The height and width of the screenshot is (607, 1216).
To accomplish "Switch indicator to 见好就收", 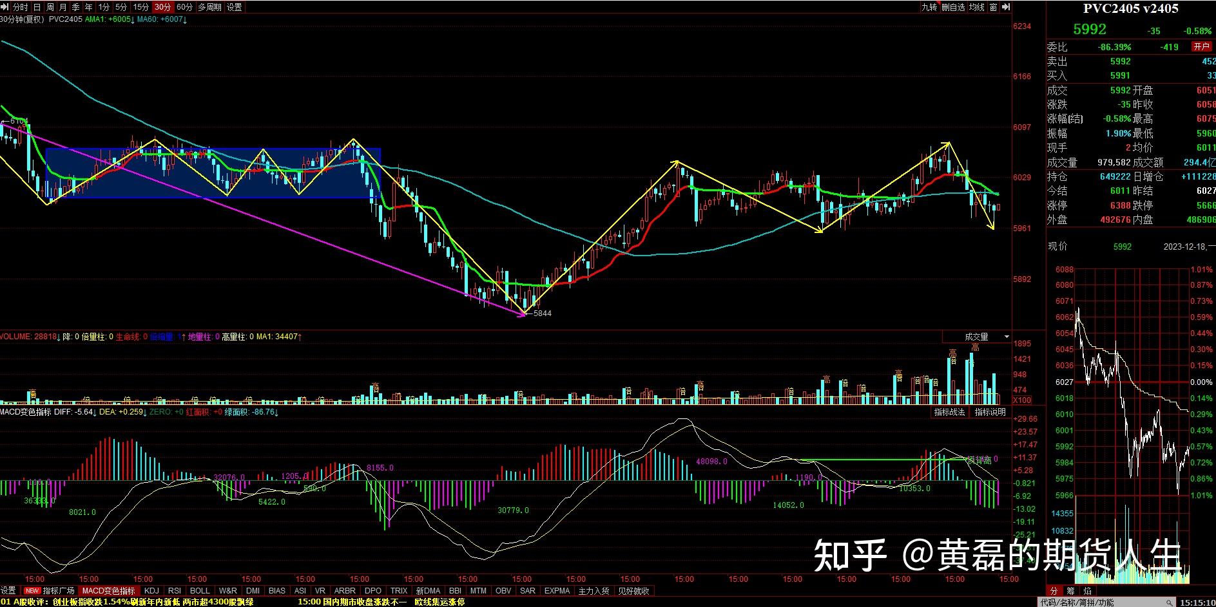I will click(633, 590).
